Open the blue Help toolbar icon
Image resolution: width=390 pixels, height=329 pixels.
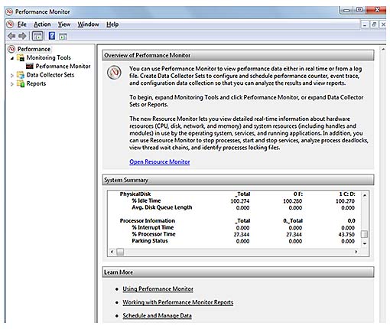click(x=52, y=36)
